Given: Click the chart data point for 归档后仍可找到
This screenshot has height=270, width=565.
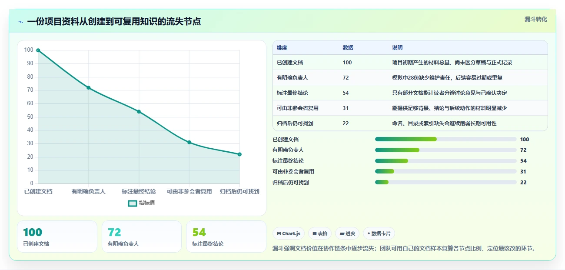Looking at the screenshot, I should point(239,154).
